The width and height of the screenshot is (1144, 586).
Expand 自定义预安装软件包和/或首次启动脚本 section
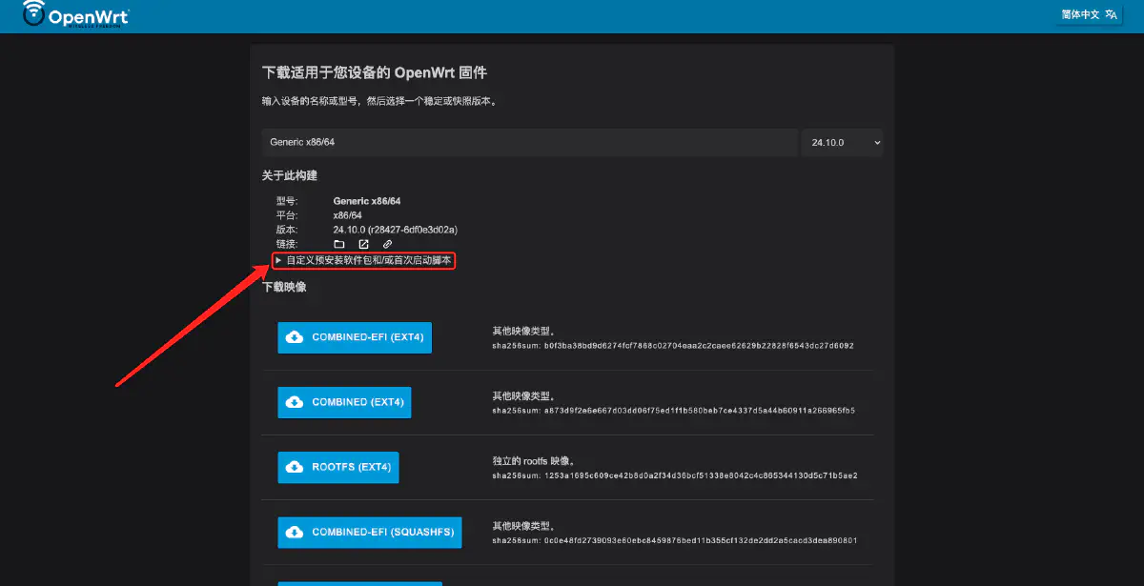click(363, 260)
